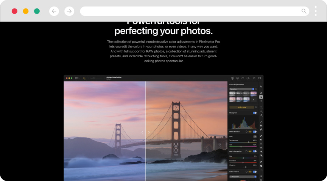
Task: Open the browser three-dot menu
Action: tap(316, 11)
